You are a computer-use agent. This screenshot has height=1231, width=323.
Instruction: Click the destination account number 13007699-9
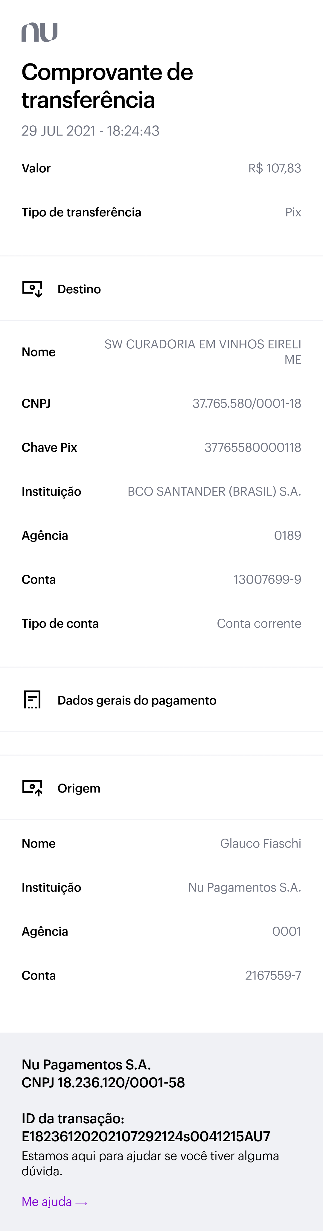tap(267, 579)
